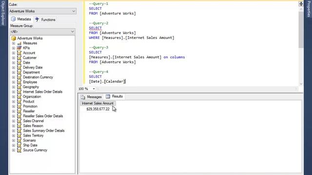Expand the Sales Territory tree node

pos(14,136)
